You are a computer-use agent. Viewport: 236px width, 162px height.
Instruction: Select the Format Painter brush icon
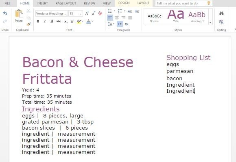[x=28, y=24]
